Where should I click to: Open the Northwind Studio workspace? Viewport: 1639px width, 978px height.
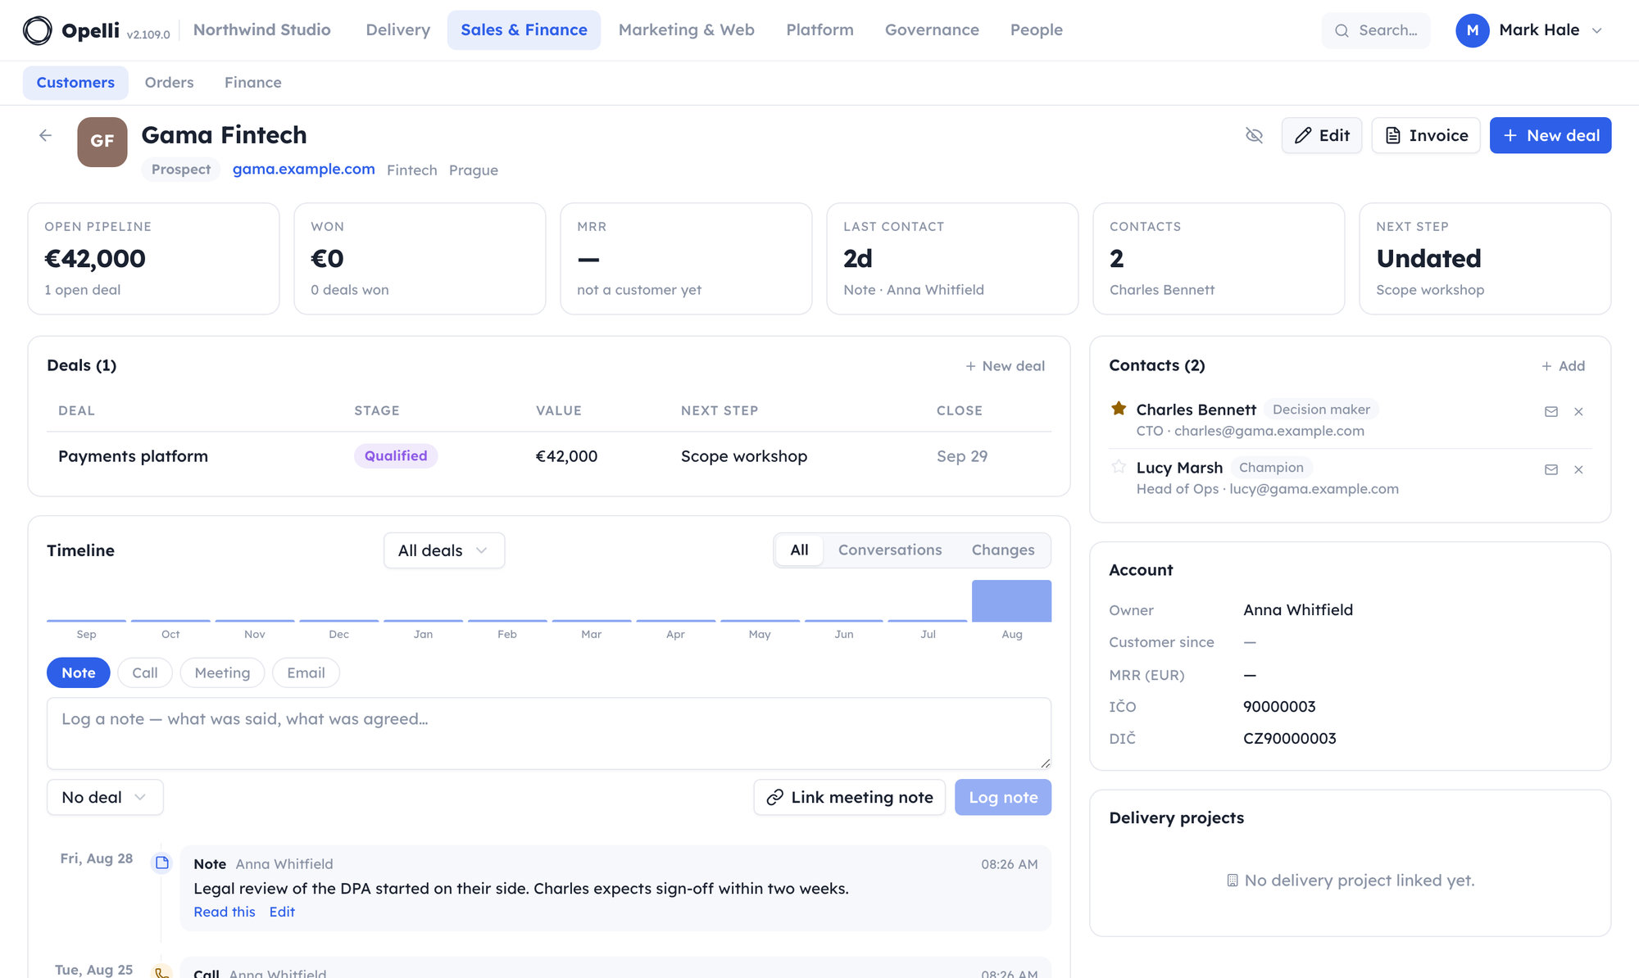262,30
